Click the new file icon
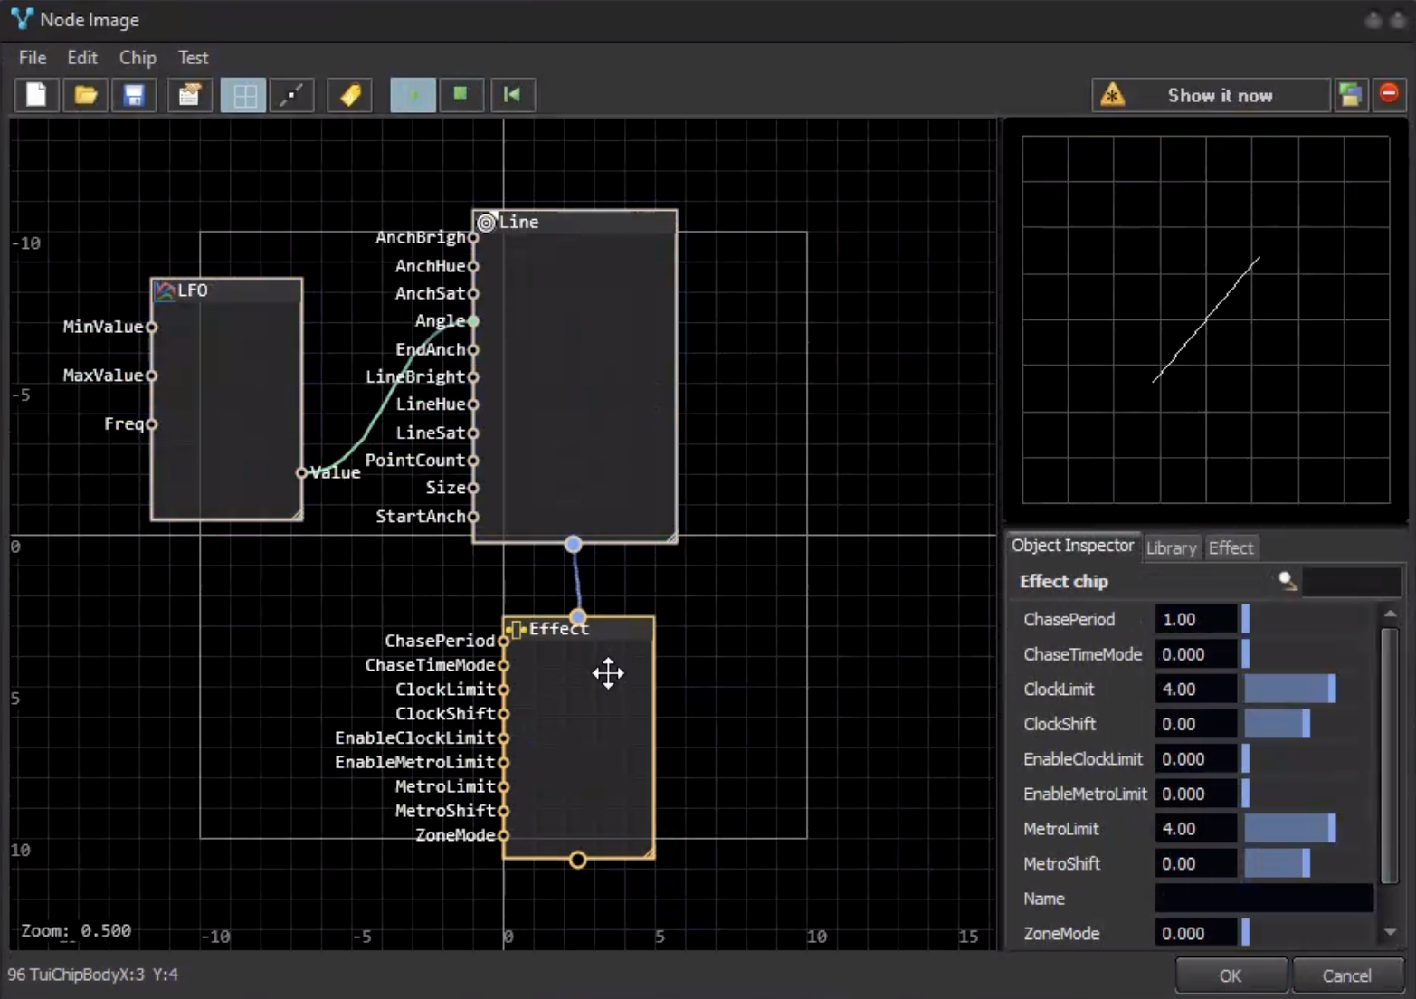1416x999 pixels. [x=36, y=95]
